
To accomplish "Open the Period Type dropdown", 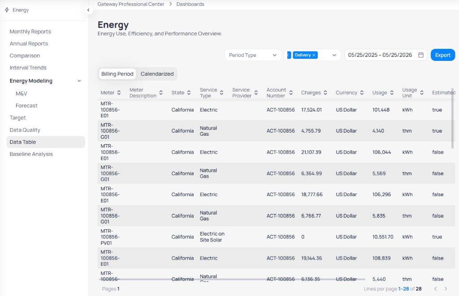I will click(x=253, y=55).
